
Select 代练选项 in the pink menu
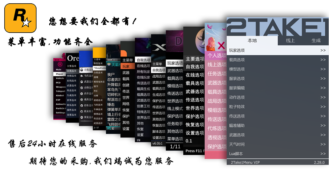pyautogui.click(x=216, y=128)
